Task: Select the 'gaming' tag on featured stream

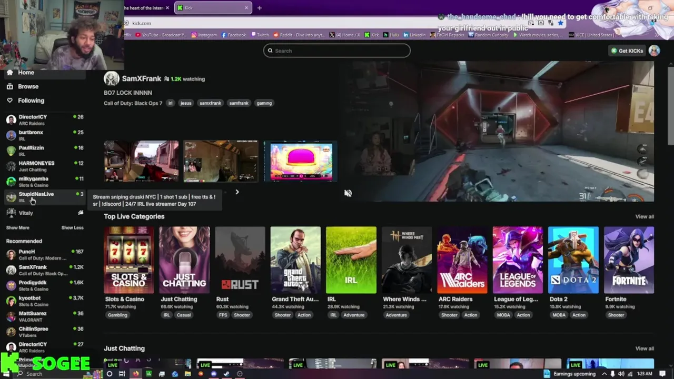Action: pos(264,103)
